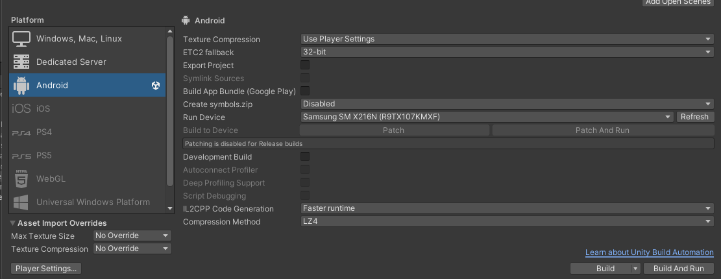Toggle Deep Profiling Support checkbox
Screen dimensions: 721x279
coord(305,182)
